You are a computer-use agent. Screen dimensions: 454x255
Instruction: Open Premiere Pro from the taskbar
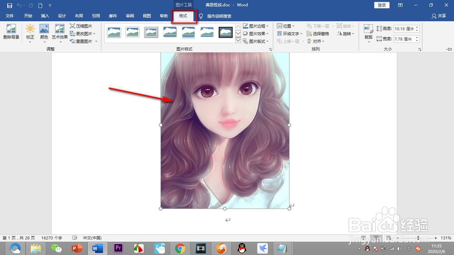tap(118, 248)
